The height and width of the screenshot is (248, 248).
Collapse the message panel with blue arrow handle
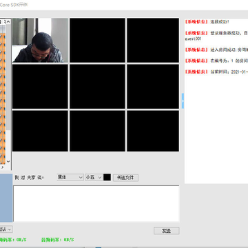tap(183, 101)
